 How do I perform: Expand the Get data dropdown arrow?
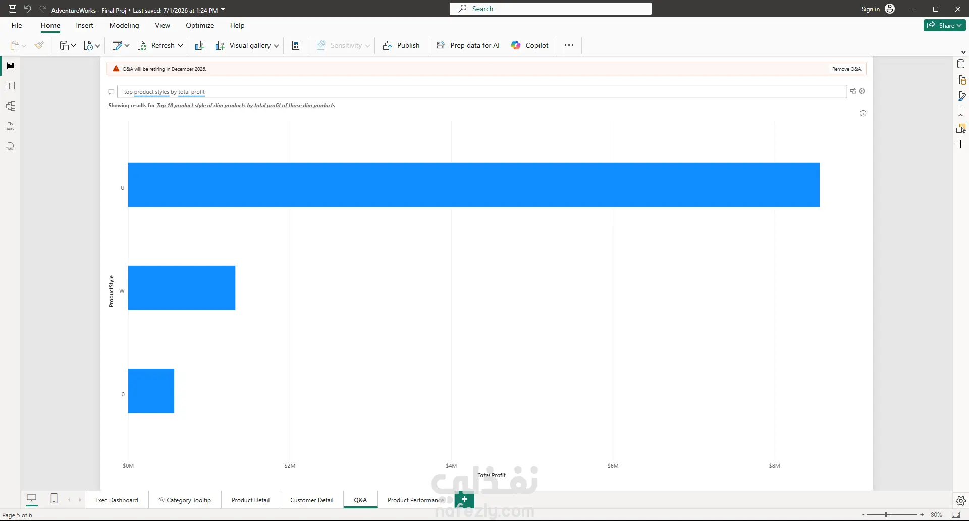[74, 46]
